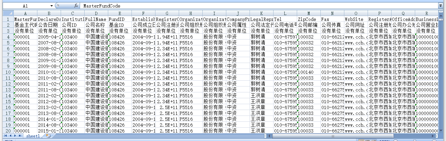Screen dimensions: 446x141
Task: Click the 100140 zip code cell
Action: [x=309, y=72]
